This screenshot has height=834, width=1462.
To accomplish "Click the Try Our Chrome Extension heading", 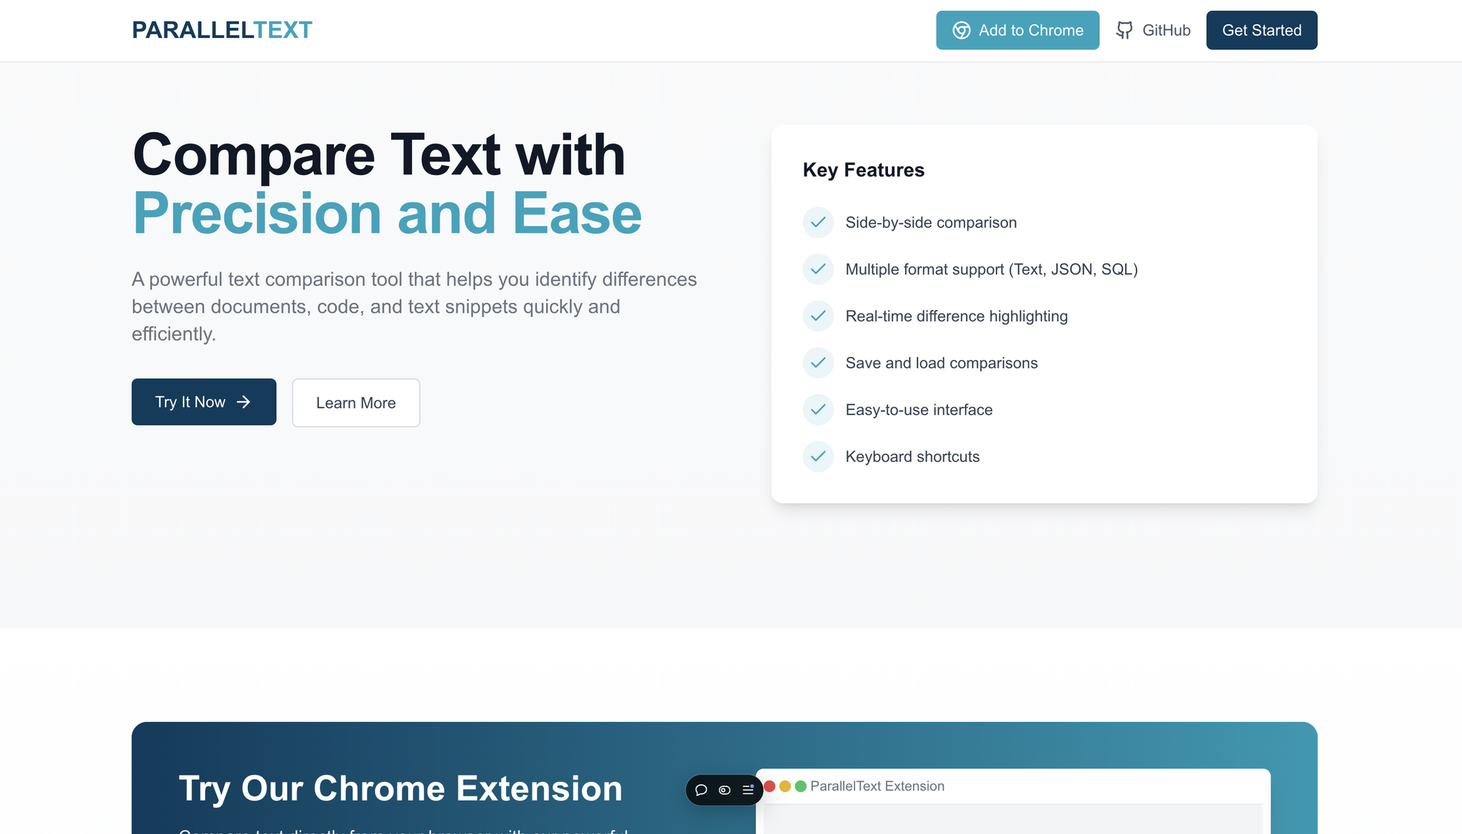I will point(400,788).
